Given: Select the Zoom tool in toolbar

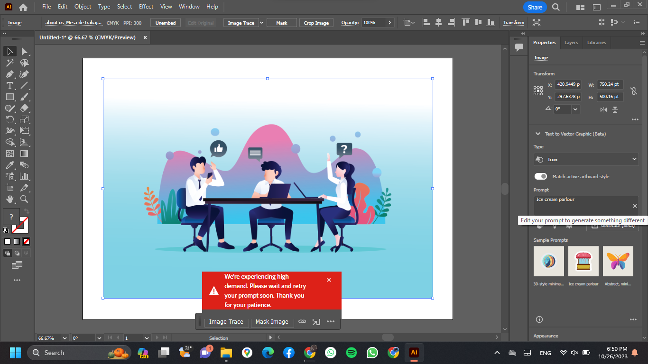Looking at the screenshot, I should click(x=24, y=199).
